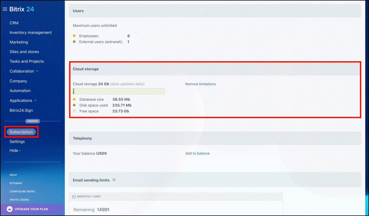Click the Telephony section header
The image size is (369, 216).
click(215, 138)
